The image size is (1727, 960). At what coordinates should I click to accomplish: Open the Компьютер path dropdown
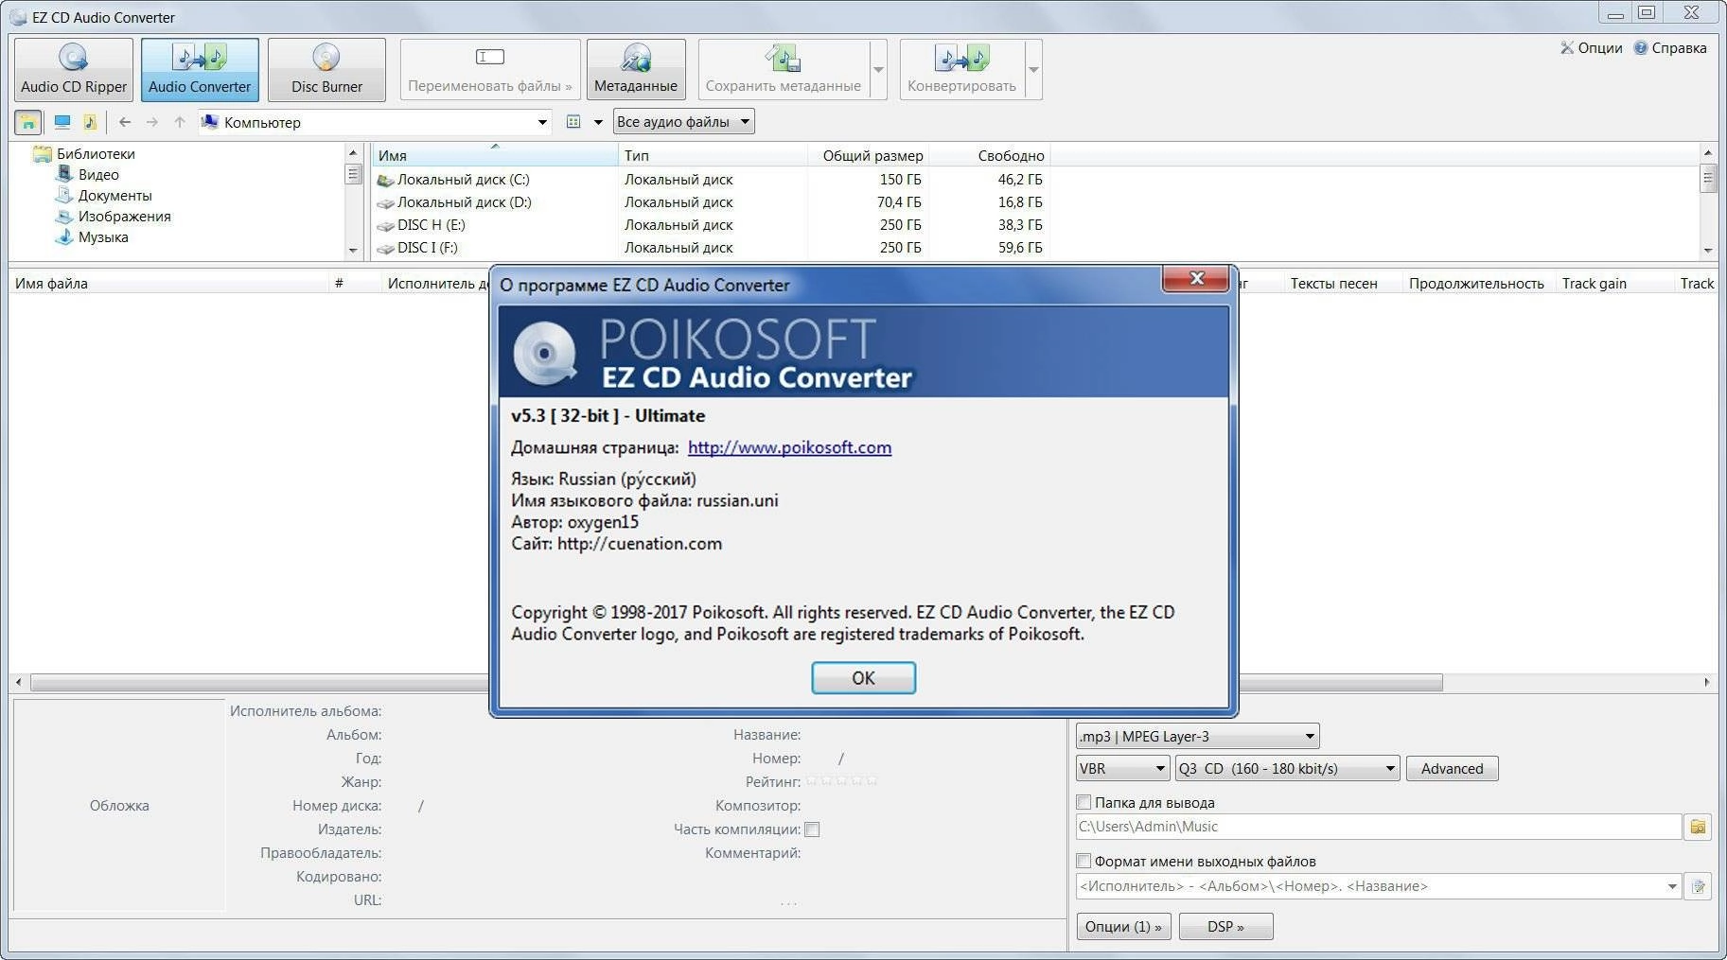pos(542,122)
